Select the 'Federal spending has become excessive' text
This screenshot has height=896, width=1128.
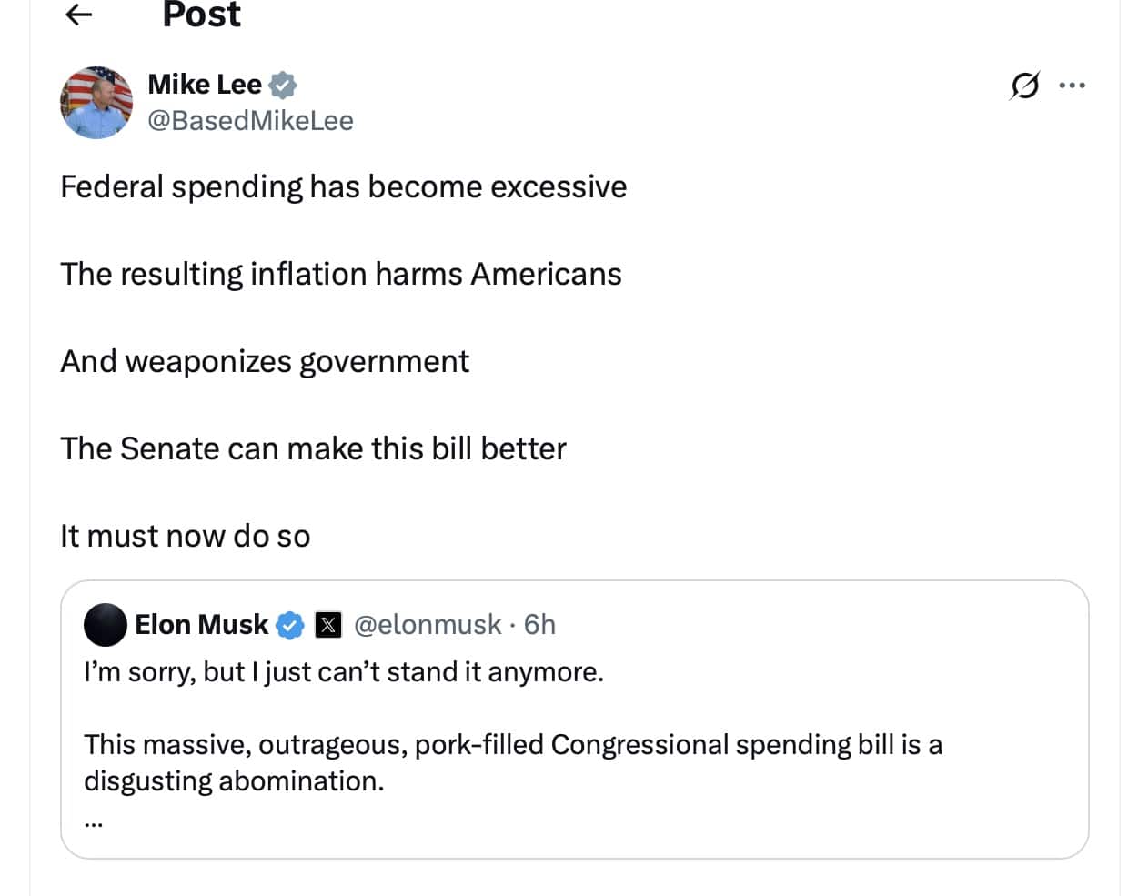(x=344, y=187)
